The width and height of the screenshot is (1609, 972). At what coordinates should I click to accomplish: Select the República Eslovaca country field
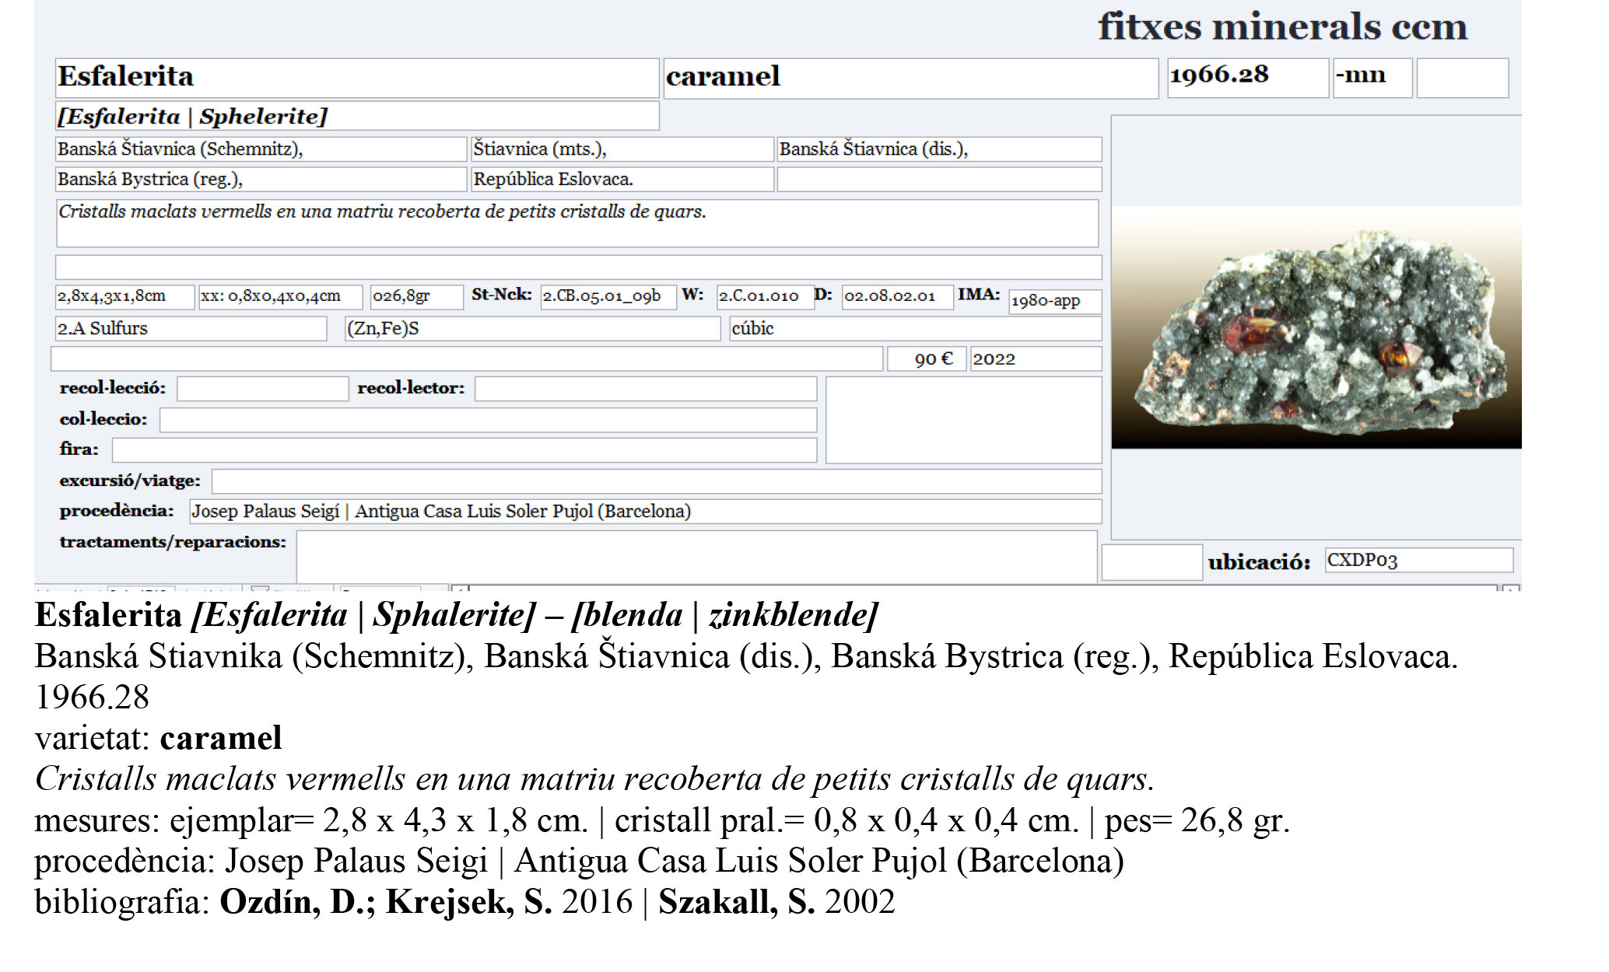pos(622,179)
